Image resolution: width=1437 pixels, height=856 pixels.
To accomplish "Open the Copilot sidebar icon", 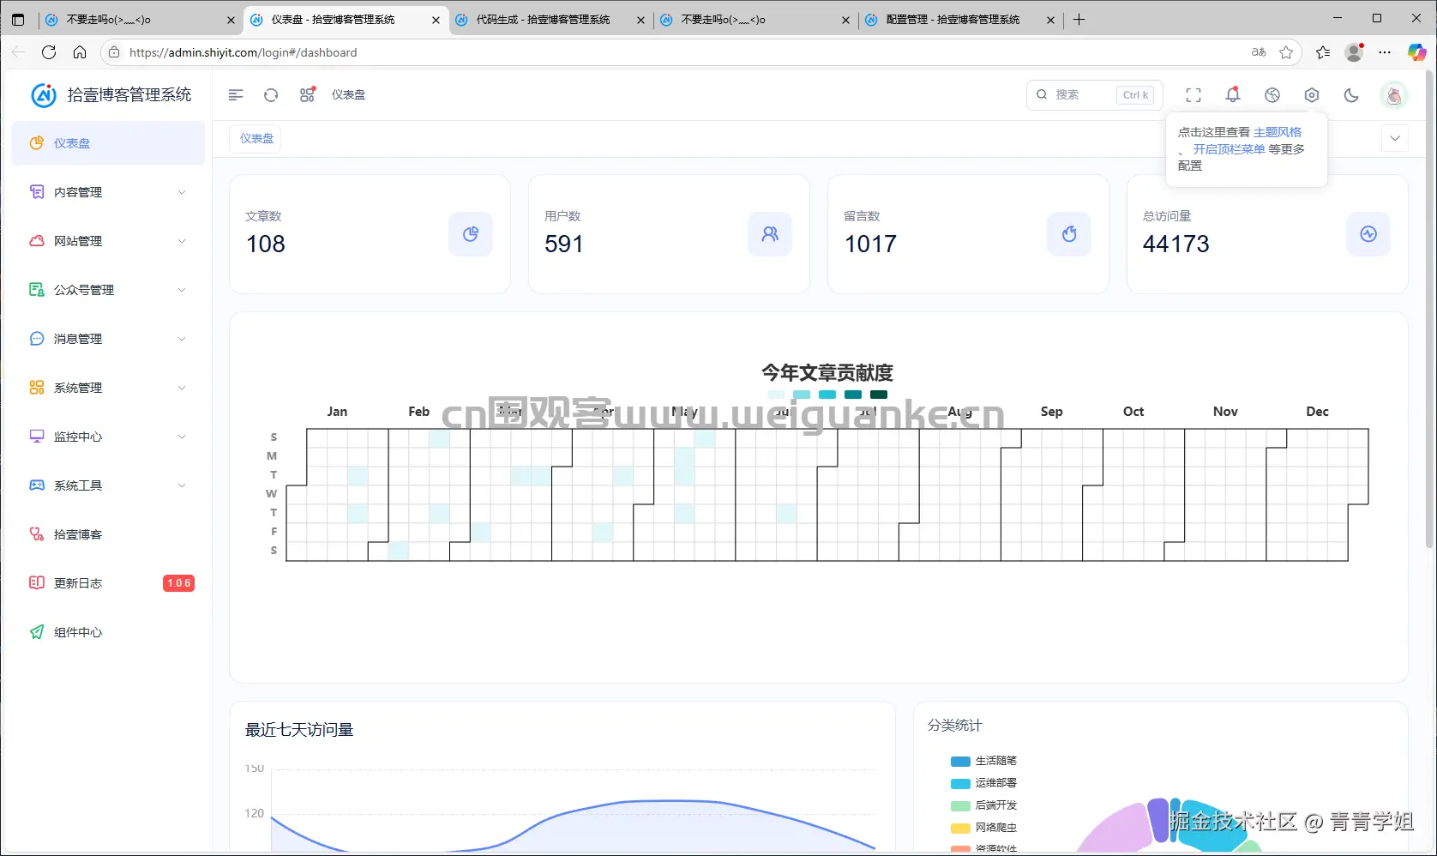I will click(x=1416, y=52).
